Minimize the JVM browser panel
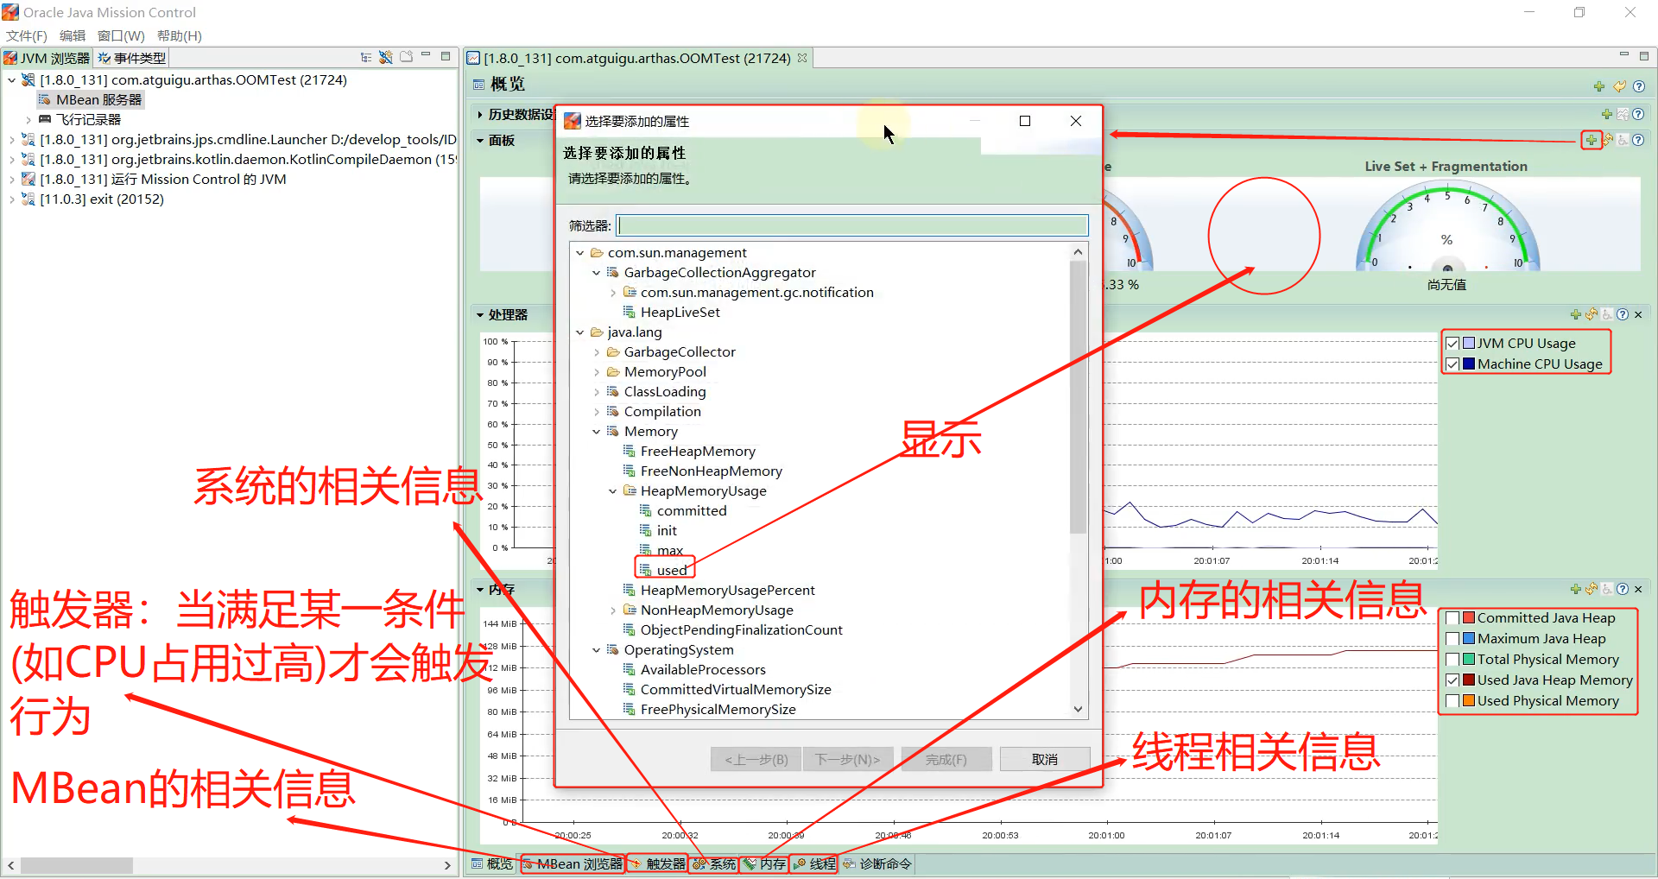This screenshot has height=879, width=1658. [x=426, y=56]
